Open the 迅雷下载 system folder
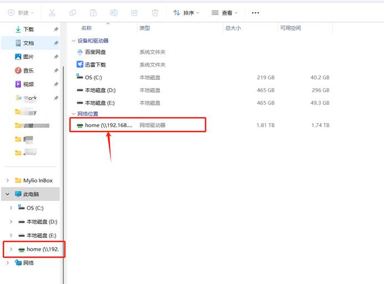This screenshot has width=384, height=284. click(95, 65)
